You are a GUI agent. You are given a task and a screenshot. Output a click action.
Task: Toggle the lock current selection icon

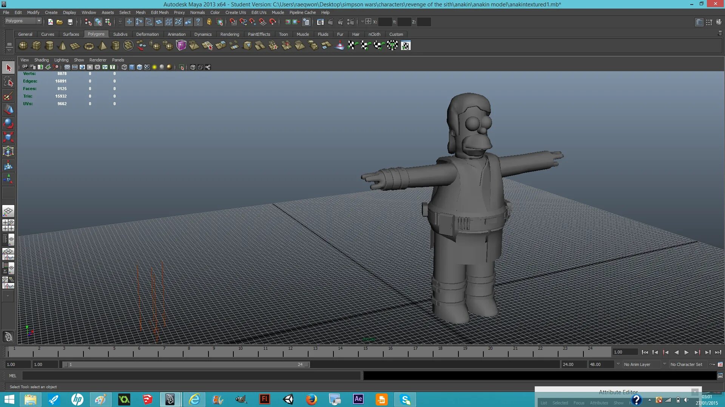[209, 22]
